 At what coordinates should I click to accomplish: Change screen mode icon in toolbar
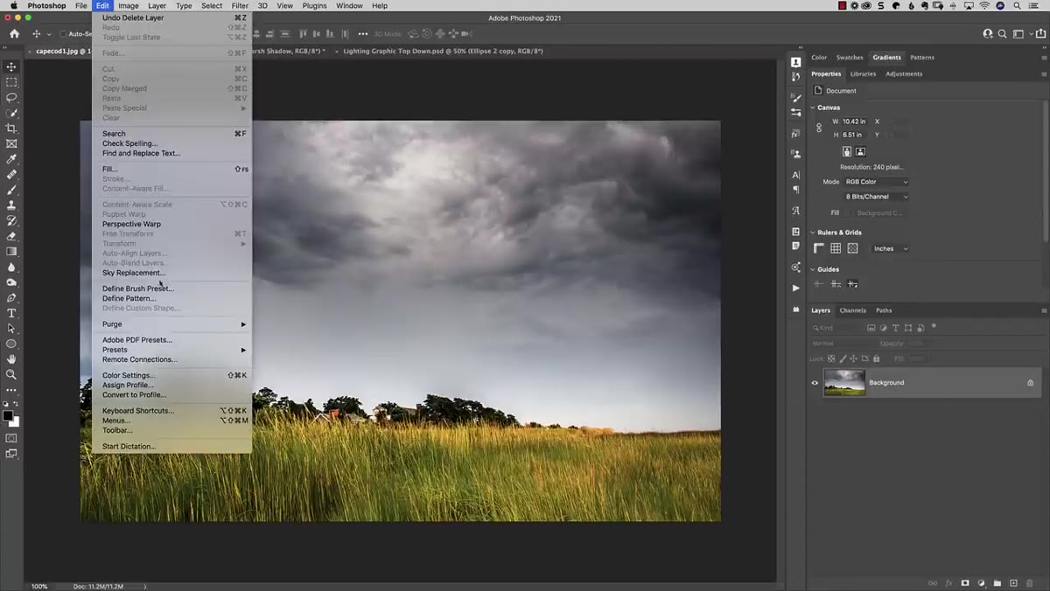tap(11, 454)
